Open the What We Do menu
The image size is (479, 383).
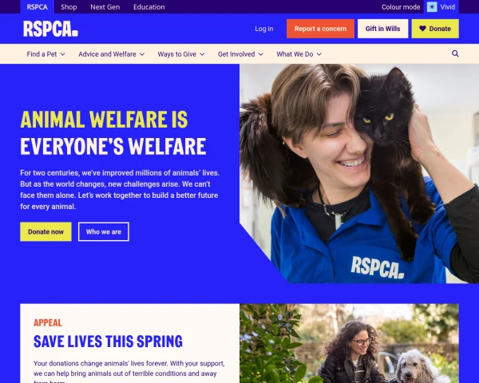click(x=299, y=54)
